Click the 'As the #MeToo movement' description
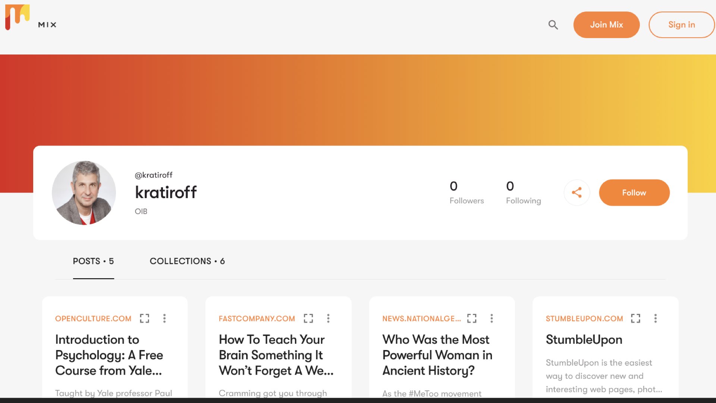The image size is (716, 403). (432, 394)
